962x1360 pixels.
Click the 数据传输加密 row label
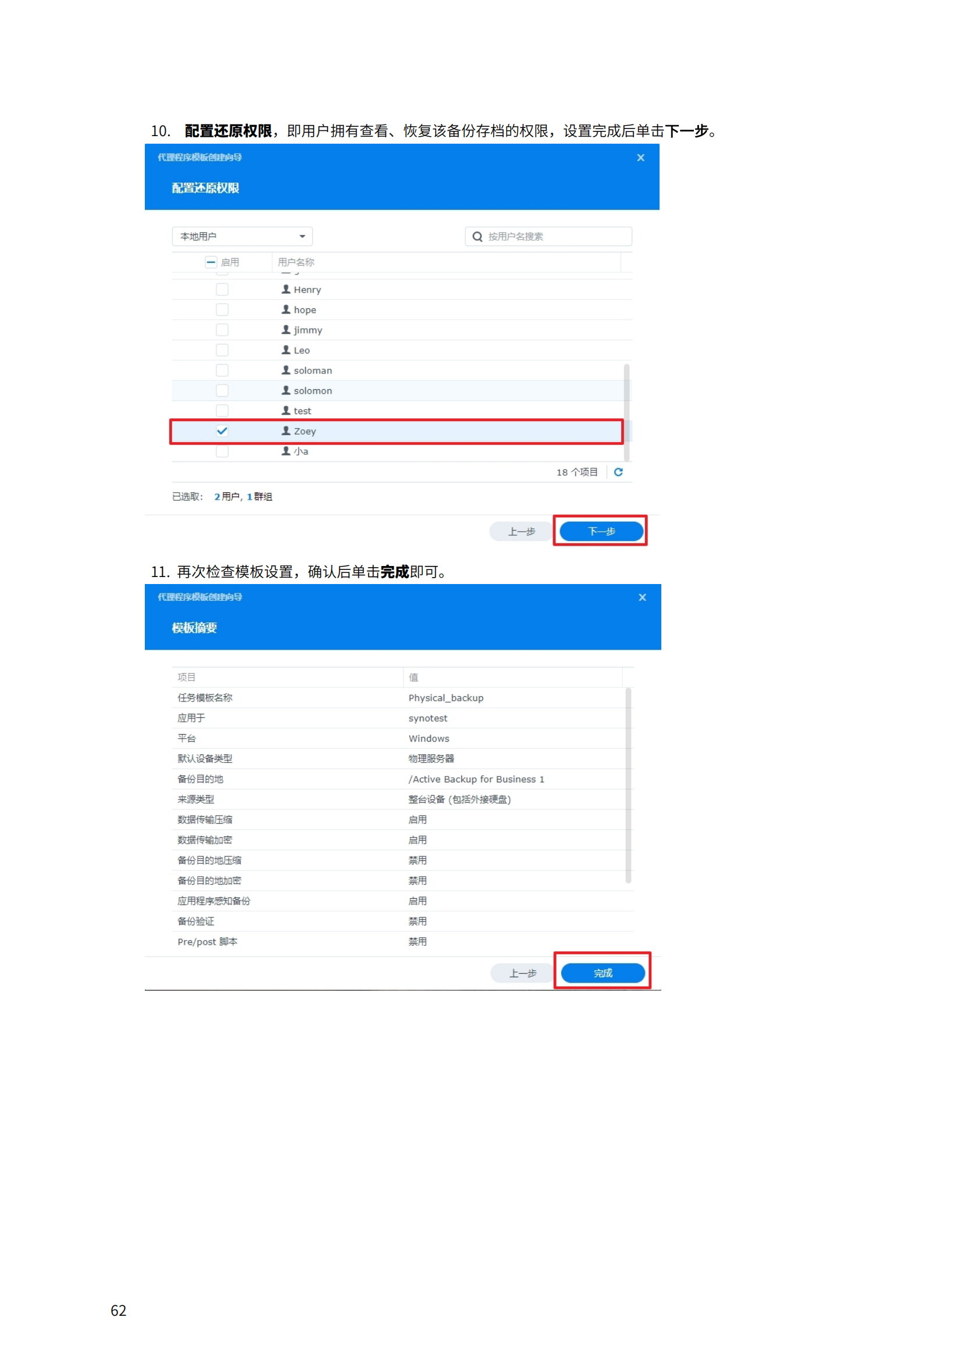point(205,840)
